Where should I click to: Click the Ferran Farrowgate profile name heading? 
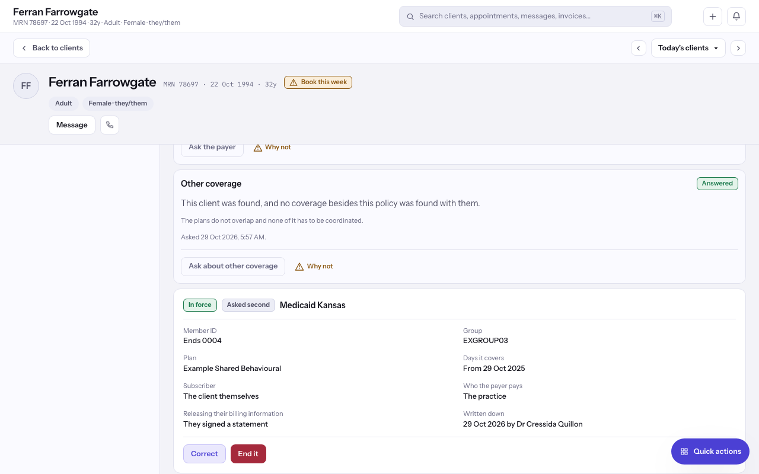click(x=103, y=82)
